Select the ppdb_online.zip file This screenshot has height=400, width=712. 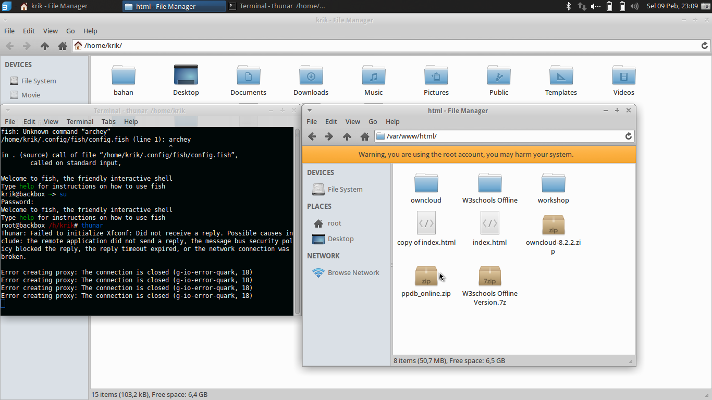point(426,277)
